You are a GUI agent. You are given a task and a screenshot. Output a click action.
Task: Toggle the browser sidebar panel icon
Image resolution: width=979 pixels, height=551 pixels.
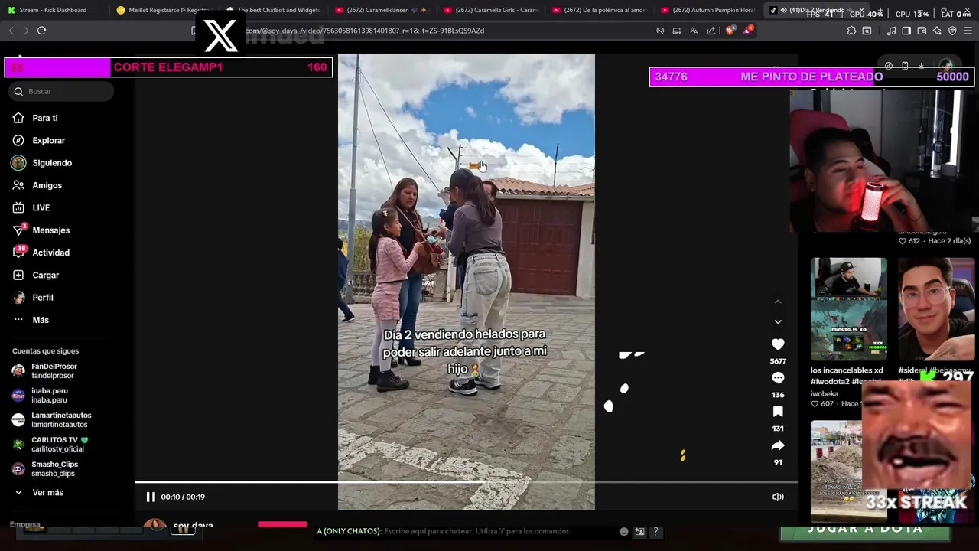[x=906, y=31]
